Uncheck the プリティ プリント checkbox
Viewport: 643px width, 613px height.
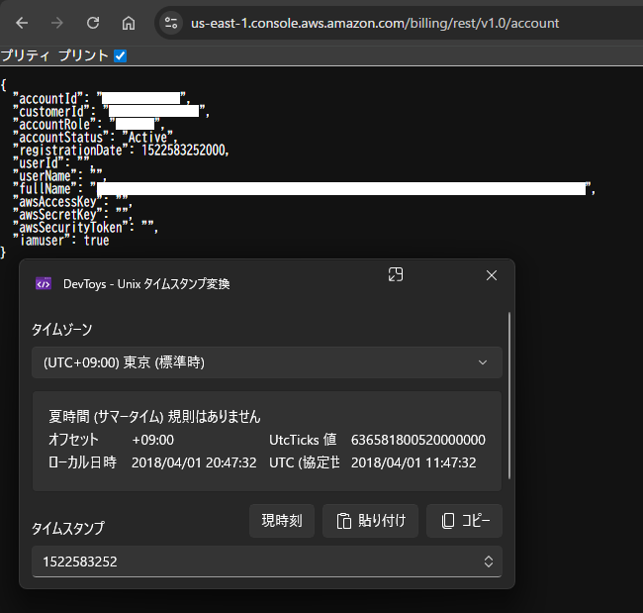tap(120, 55)
